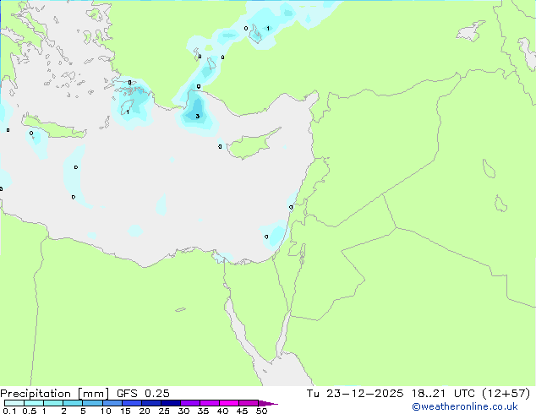Viewport: 536px width, 414px height.
Task: Choose the 20–25 mm dark blue swatch
Action: 151,403
